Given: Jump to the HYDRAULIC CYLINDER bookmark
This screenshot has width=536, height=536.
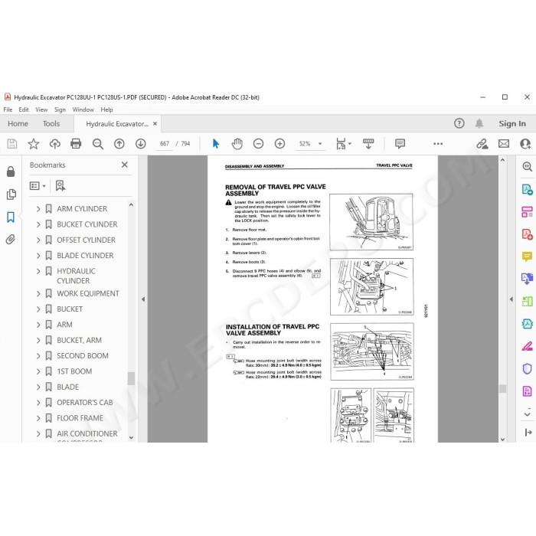Looking at the screenshot, I should 76,276.
